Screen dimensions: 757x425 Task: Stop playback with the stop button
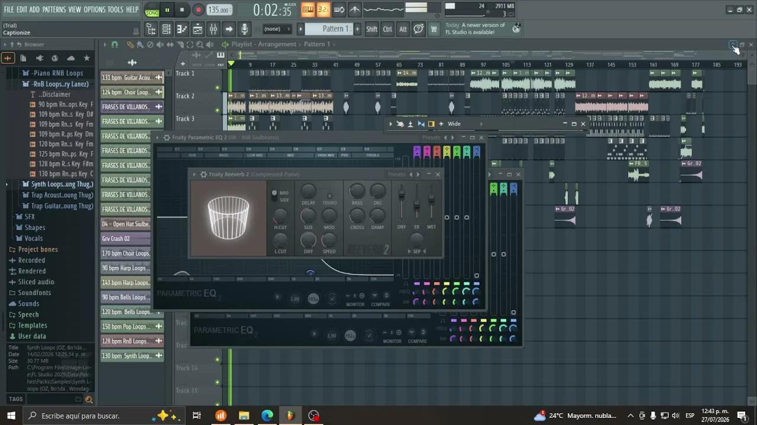182,10
